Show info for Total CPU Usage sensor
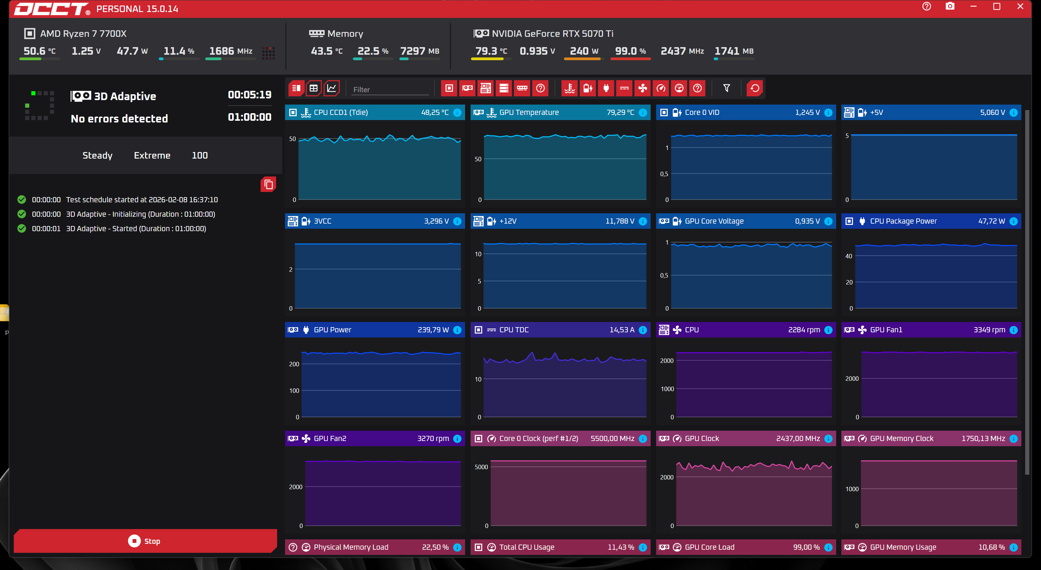This screenshot has height=570, width=1041. [643, 547]
